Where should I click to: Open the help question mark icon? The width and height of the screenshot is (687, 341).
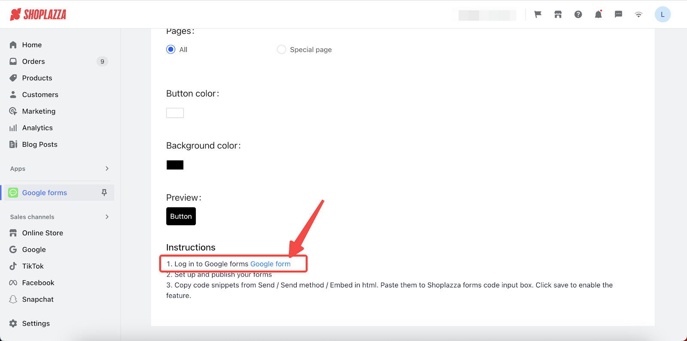[x=578, y=15]
